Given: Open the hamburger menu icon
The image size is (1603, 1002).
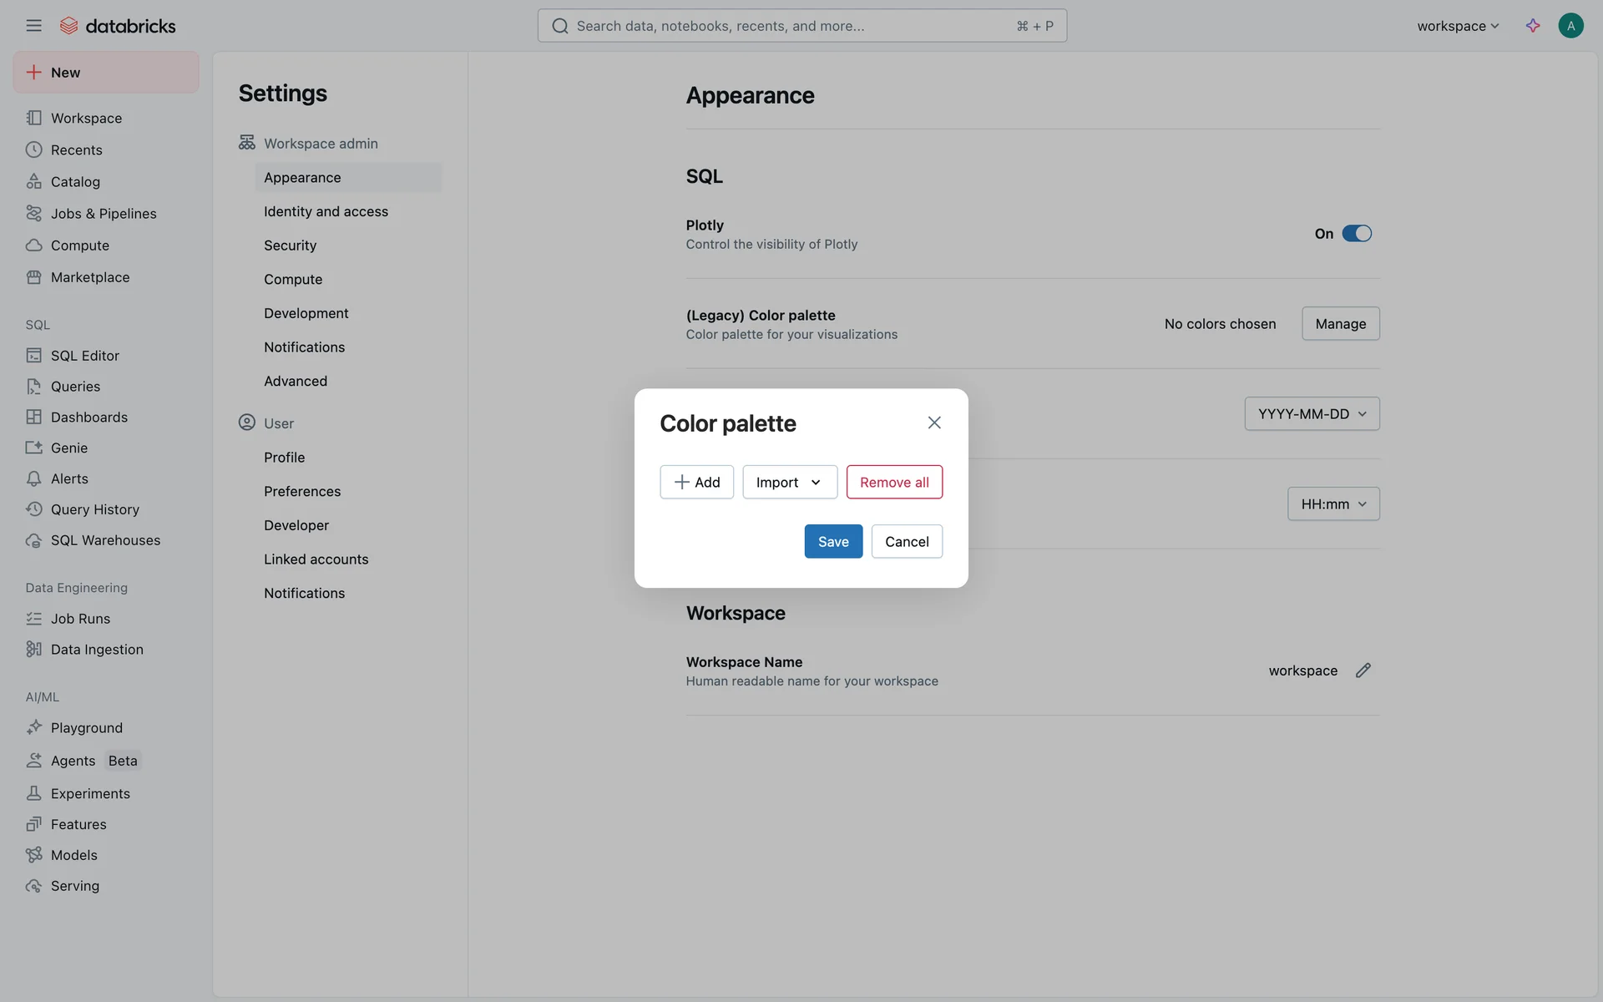Looking at the screenshot, I should tap(33, 26).
